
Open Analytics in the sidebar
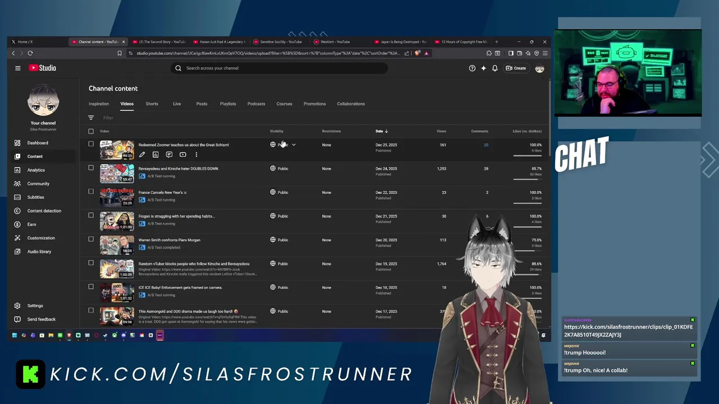(x=42, y=170)
